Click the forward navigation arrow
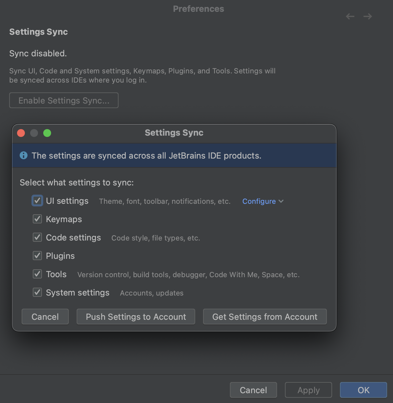393x403 pixels. [x=367, y=16]
